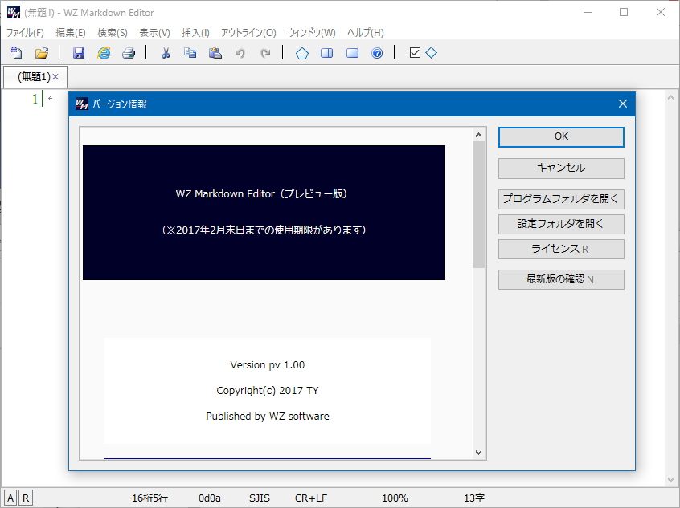This screenshot has width=680, height=508.
Task: Print the document using the printer icon
Action: [129, 52]
